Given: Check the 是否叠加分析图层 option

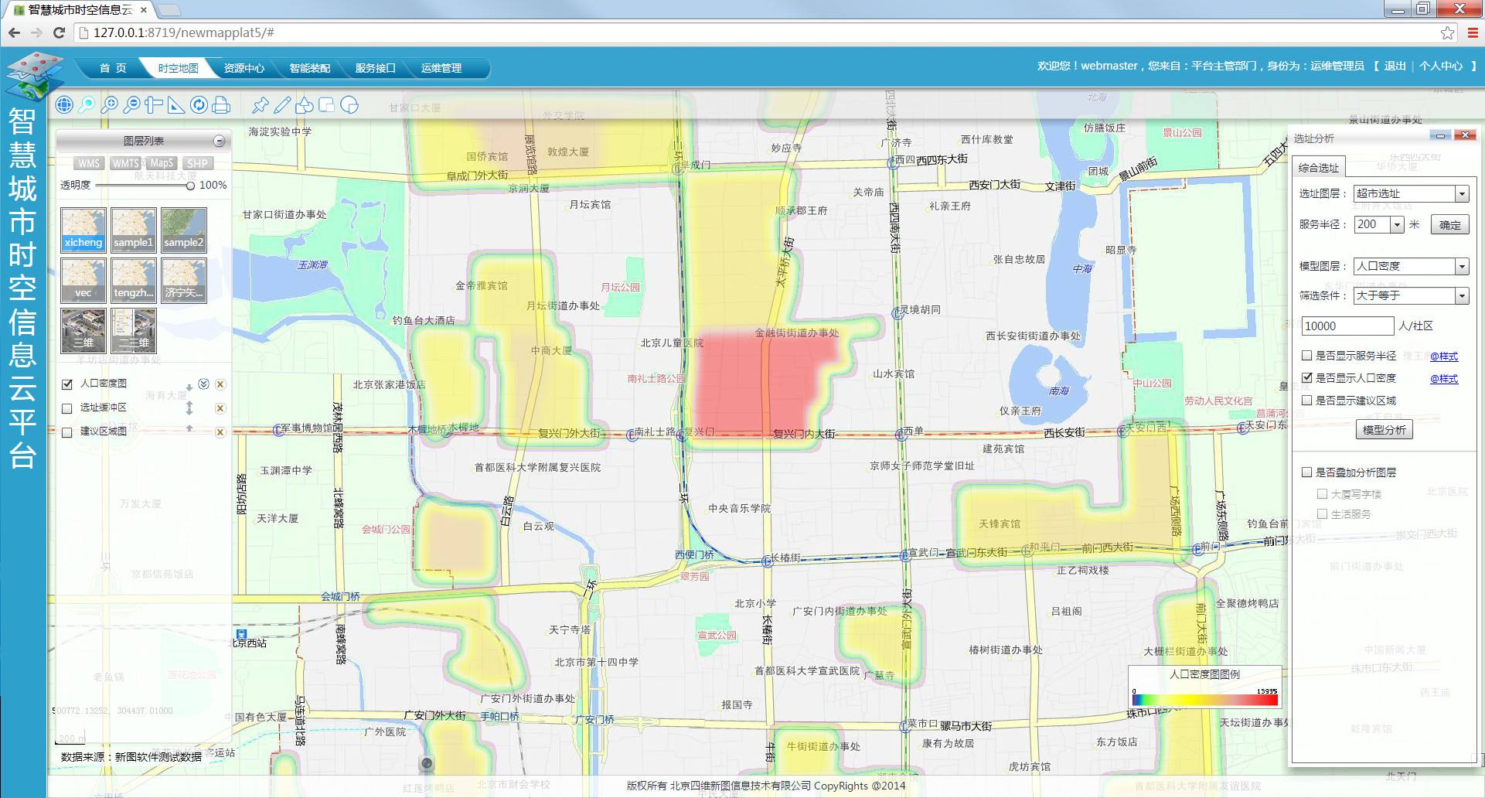Looking at the screenshot, I should [1307, 472].
